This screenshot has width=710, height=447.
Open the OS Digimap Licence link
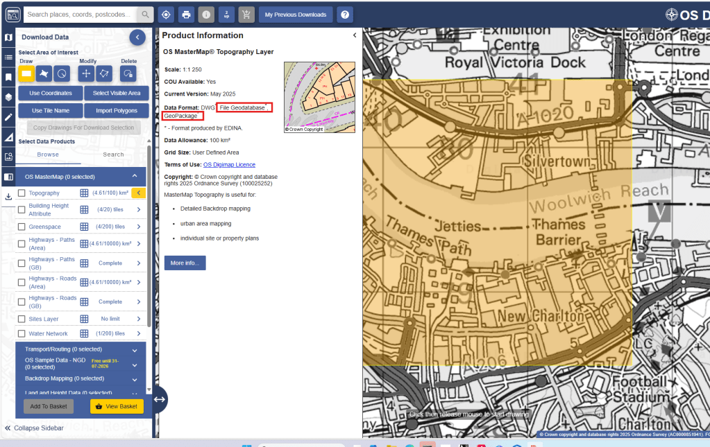229,164
